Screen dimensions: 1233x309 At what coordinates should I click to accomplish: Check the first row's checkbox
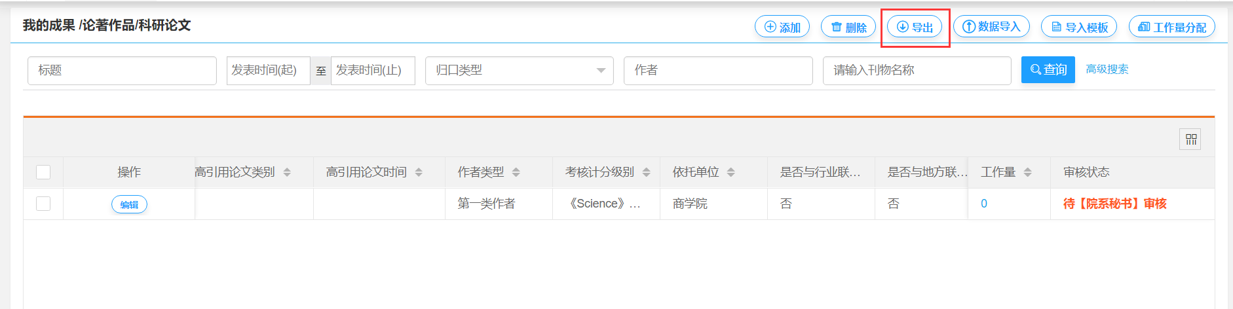click(x=43, y=204)
